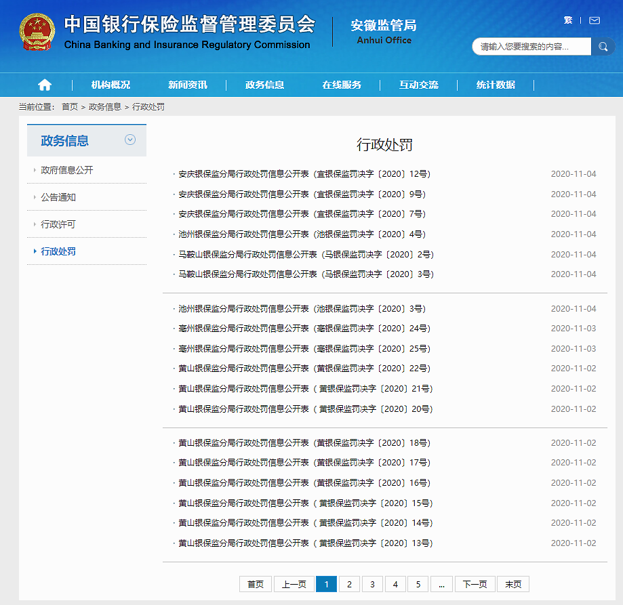Click the search input field
623x605 pixels.
(x=532, y=46)
